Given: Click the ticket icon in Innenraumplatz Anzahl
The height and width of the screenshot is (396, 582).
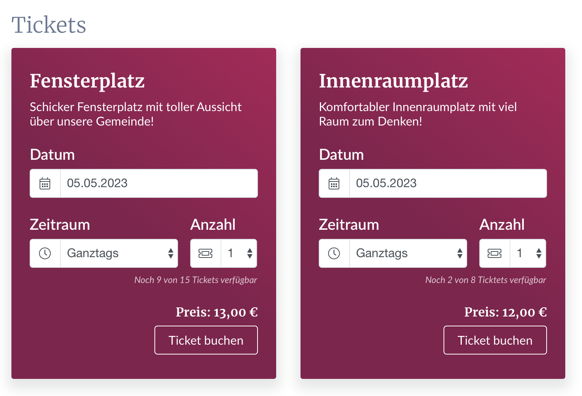Looking at the screenshot, I should coord(495,253).
